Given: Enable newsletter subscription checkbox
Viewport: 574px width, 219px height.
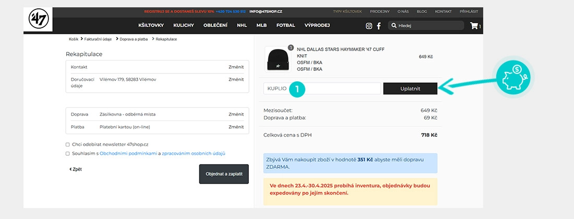Looking at the screenshot, I should tap(68, 144).
